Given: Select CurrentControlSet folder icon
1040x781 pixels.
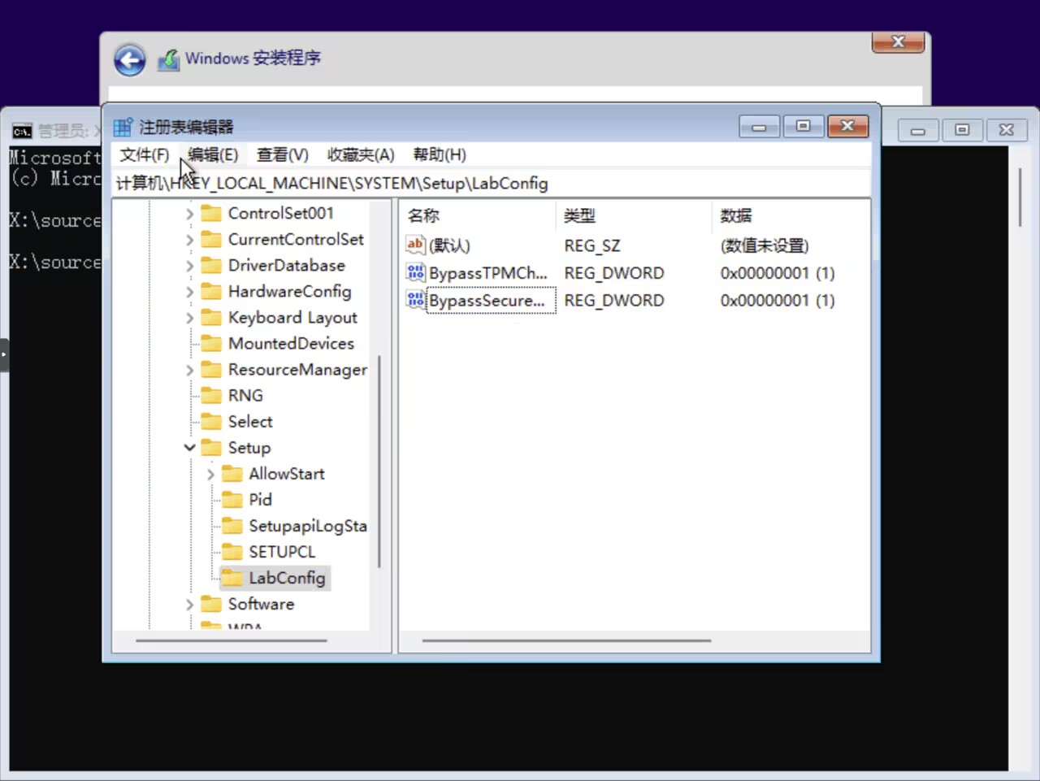Looking at the screenshot, I should (211, 239).
